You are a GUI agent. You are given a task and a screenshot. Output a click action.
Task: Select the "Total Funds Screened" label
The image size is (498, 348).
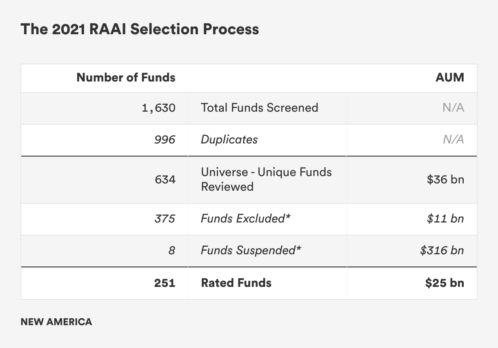click(259, 108)
